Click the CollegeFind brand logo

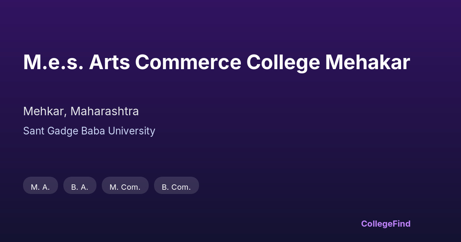385,224
